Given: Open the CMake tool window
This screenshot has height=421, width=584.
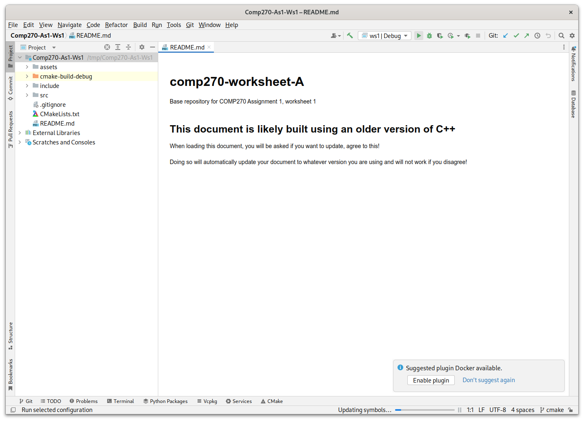Looking at the screenshot, I should (x=272, y=401).
